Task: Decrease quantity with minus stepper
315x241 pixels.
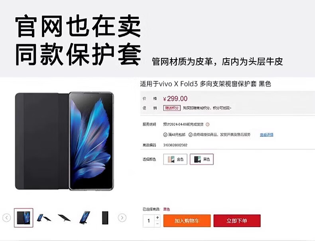Action: click(x=157, y=224)
